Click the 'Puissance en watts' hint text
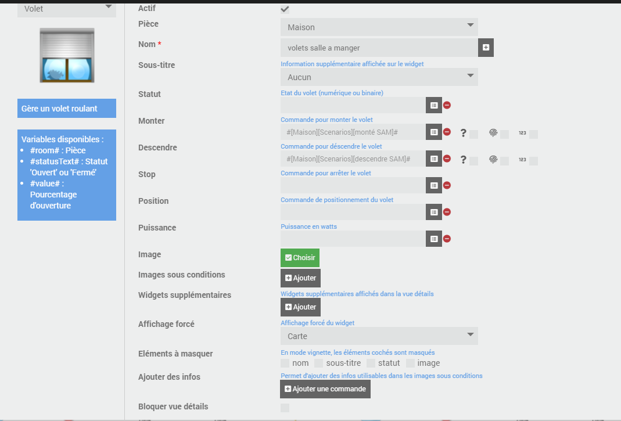 [x=308, y=226]
